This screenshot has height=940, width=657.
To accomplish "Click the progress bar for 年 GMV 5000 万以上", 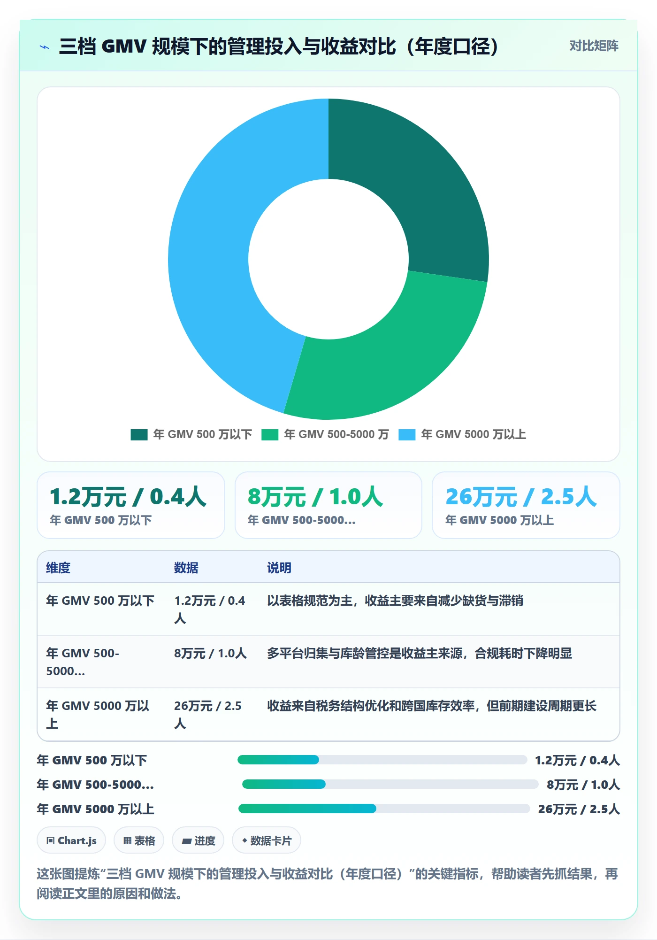I will pyautogui.click(x=384, y=809).
